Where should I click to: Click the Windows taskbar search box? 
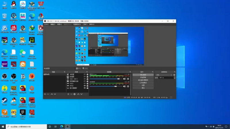point(26,127)
